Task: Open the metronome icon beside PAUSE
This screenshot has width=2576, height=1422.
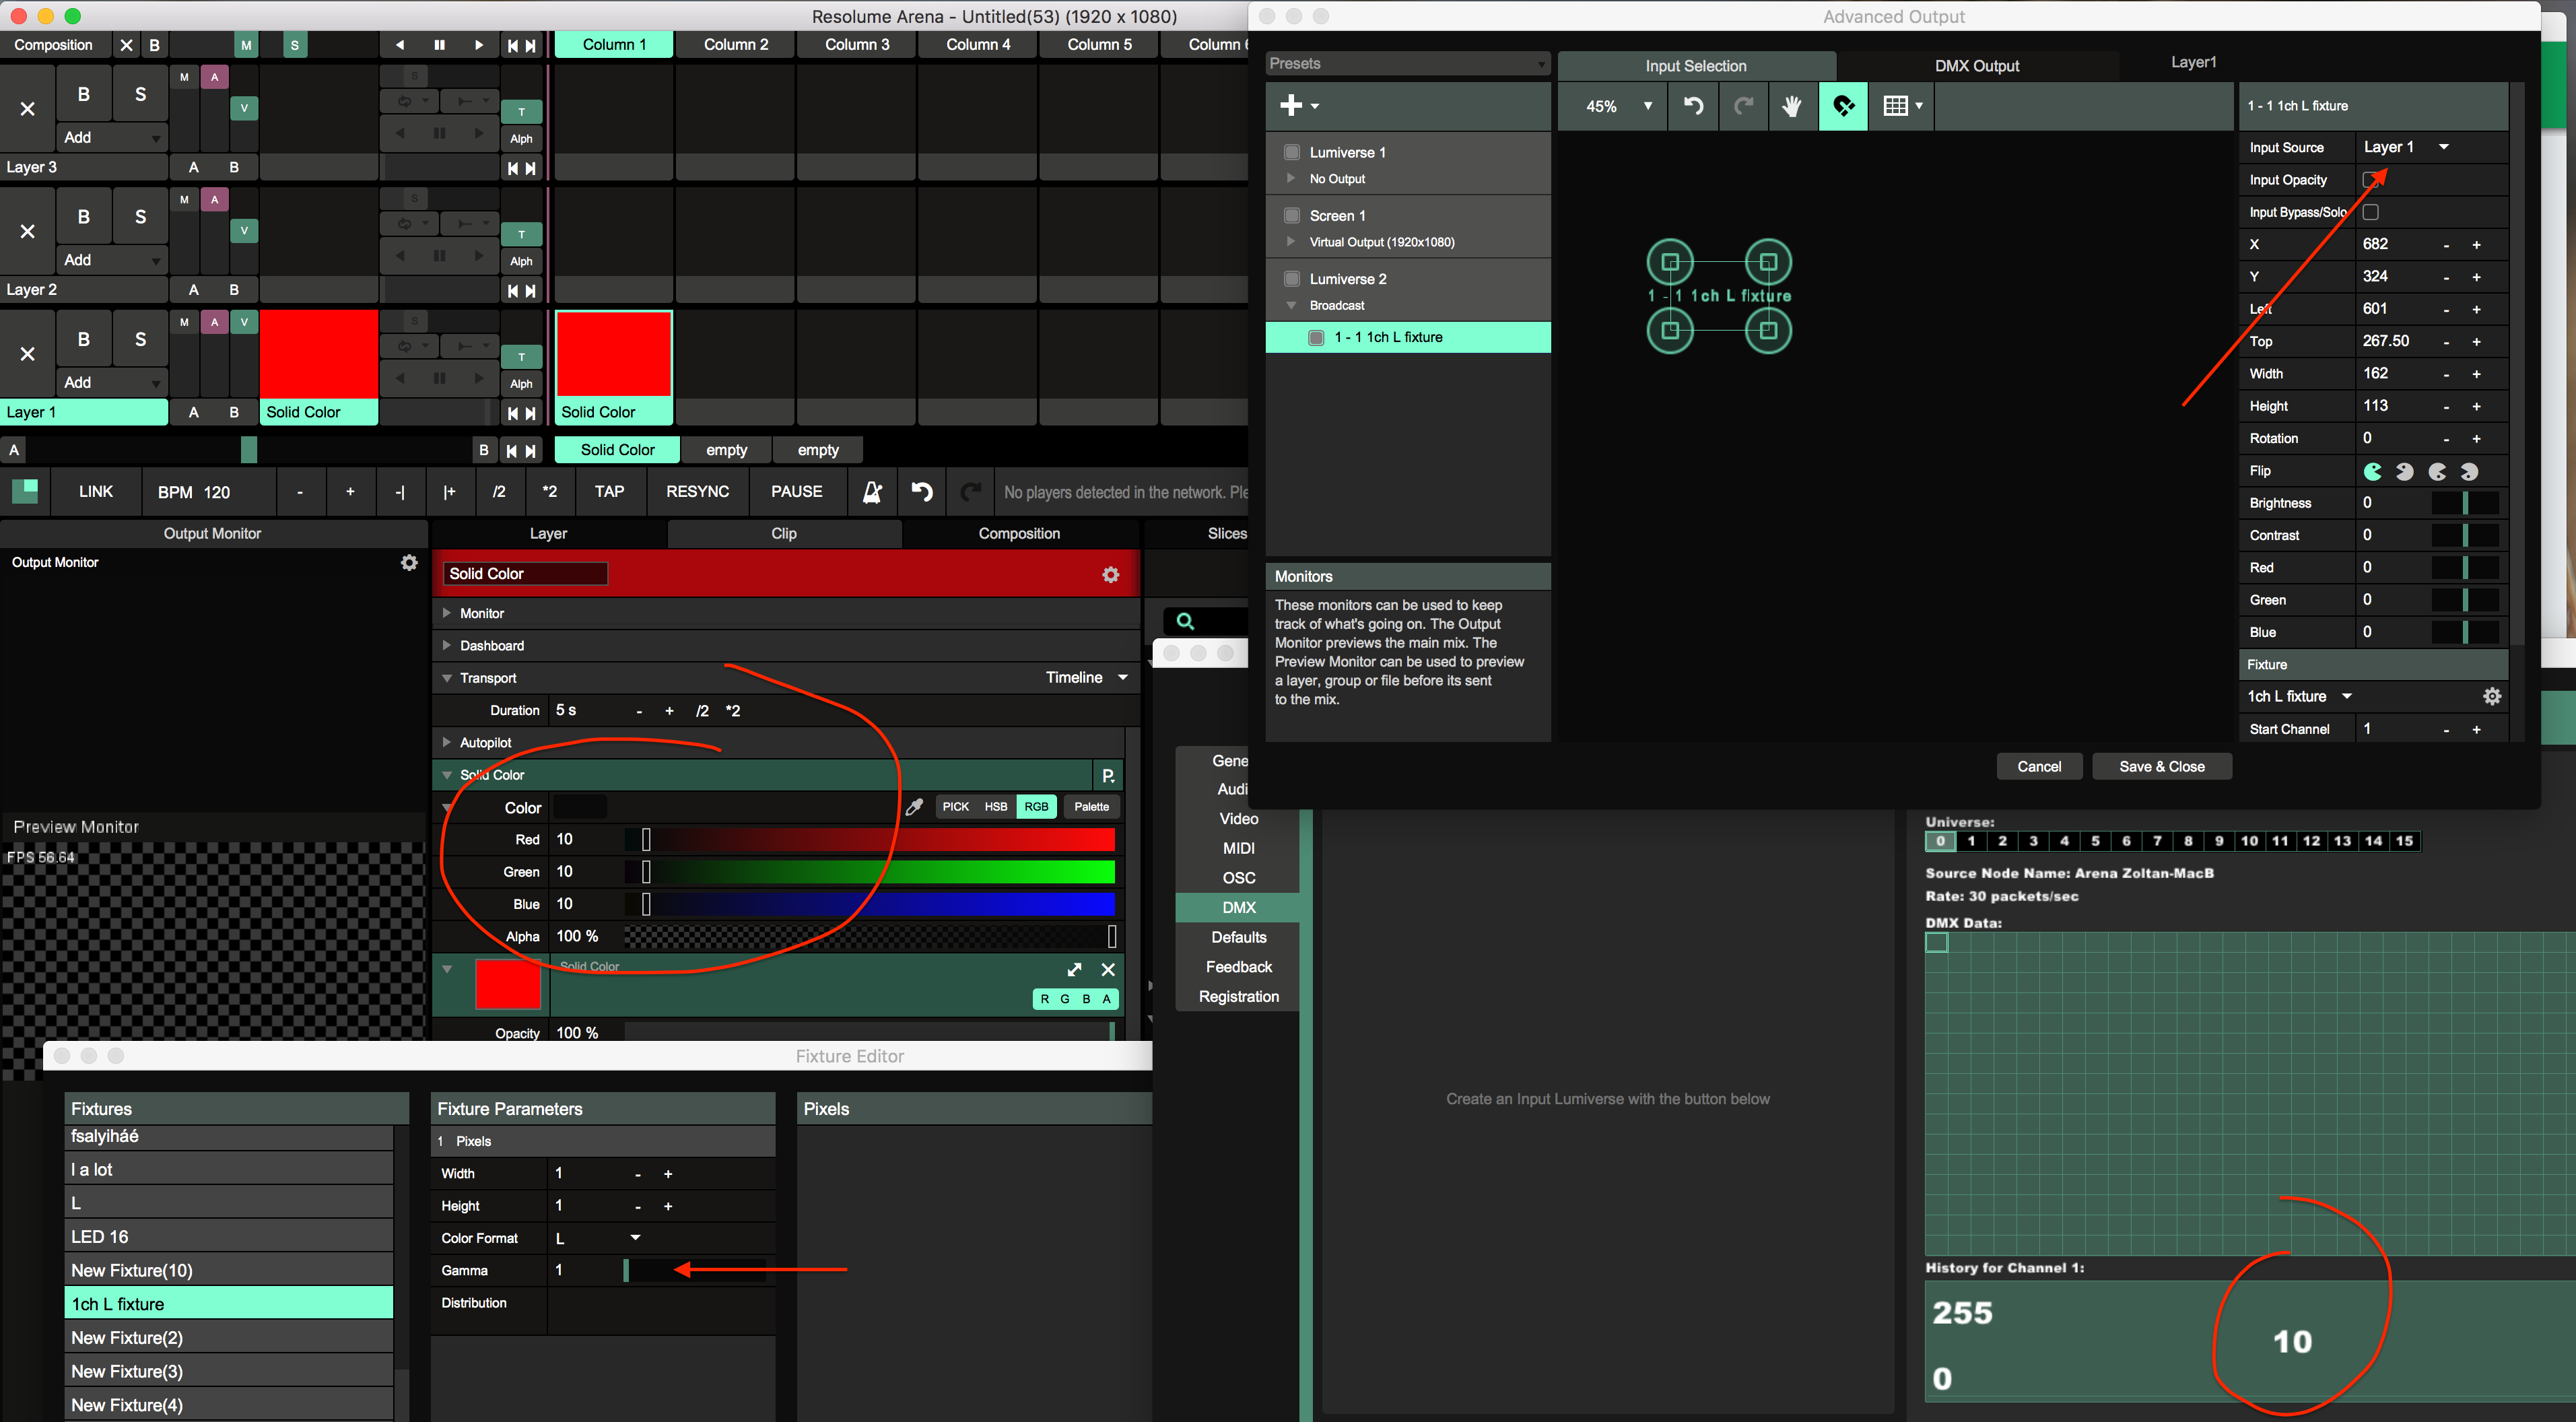Action: tap(872, 492)
